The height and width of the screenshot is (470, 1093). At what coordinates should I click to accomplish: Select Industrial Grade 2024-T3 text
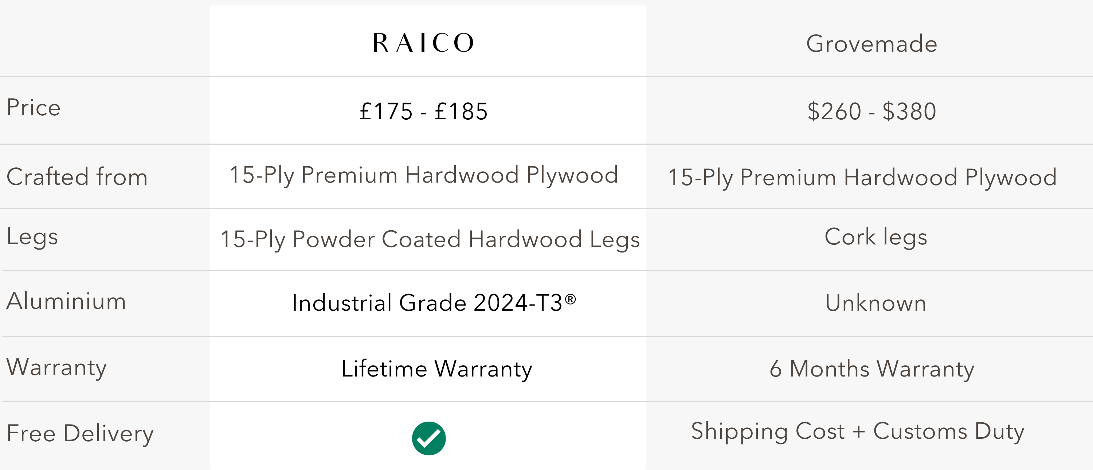click(x=434, y=303)
